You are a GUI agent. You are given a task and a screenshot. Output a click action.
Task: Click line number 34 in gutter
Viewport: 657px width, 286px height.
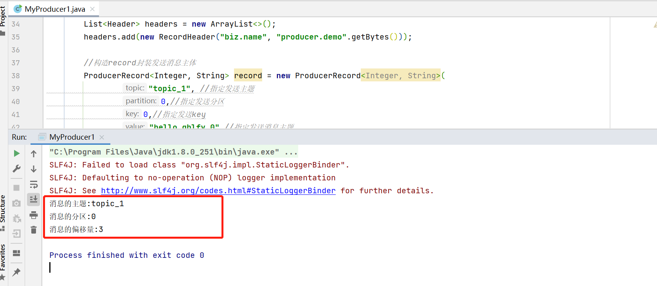16,24
